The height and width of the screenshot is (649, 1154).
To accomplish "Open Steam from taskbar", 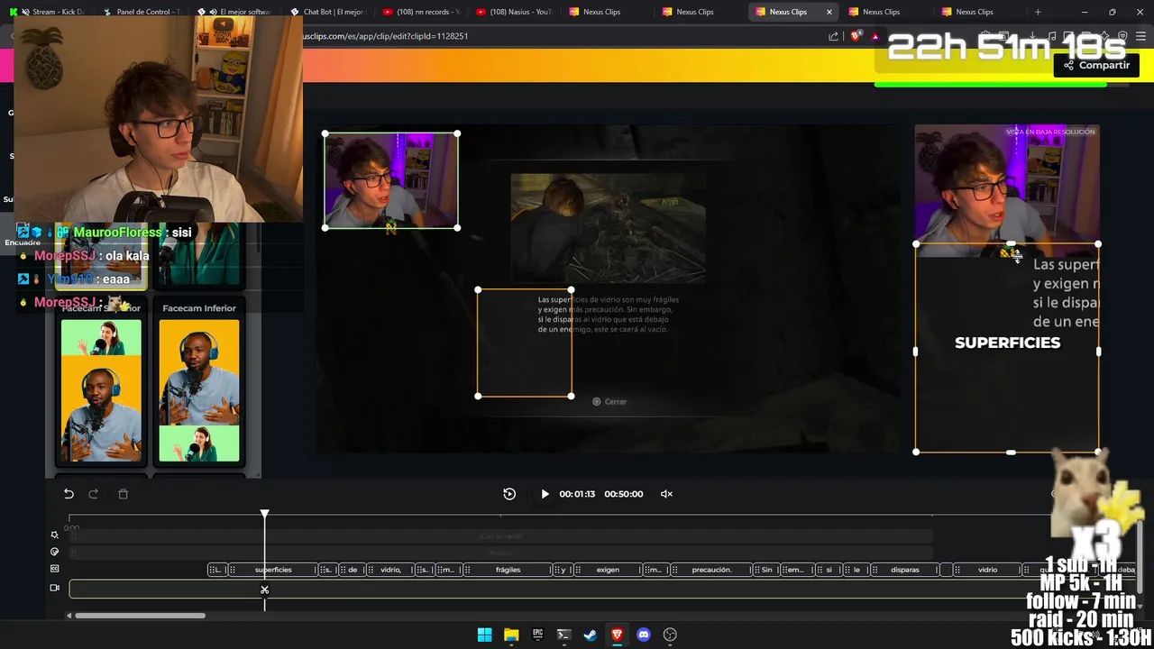I will [590, 635].
